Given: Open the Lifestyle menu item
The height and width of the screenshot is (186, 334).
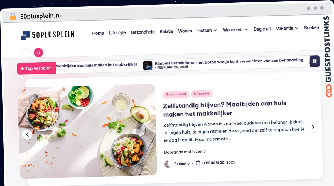Looking at the screenshot, I should click(117, 33).
